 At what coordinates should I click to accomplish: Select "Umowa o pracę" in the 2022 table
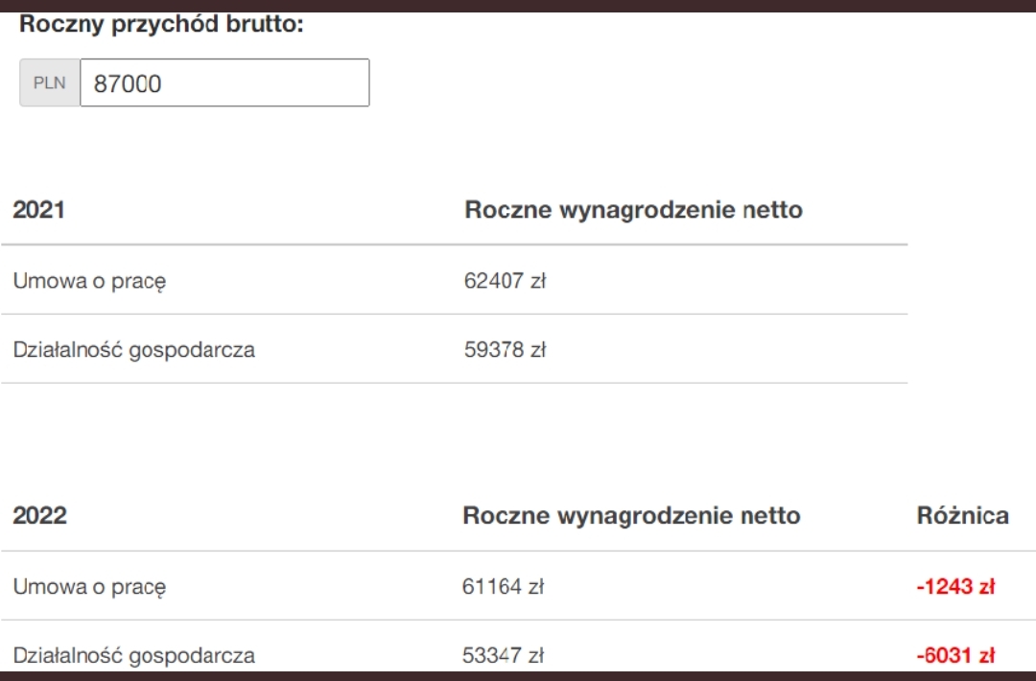(x=89, y=586)
